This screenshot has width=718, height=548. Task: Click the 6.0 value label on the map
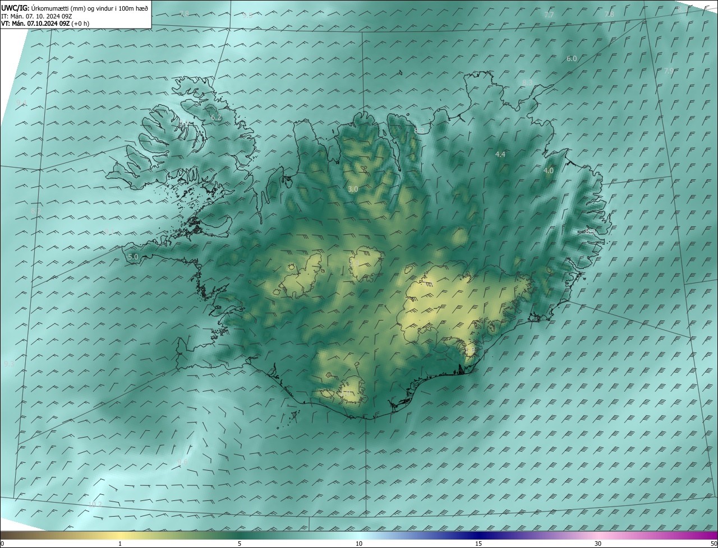coord(572,58)
